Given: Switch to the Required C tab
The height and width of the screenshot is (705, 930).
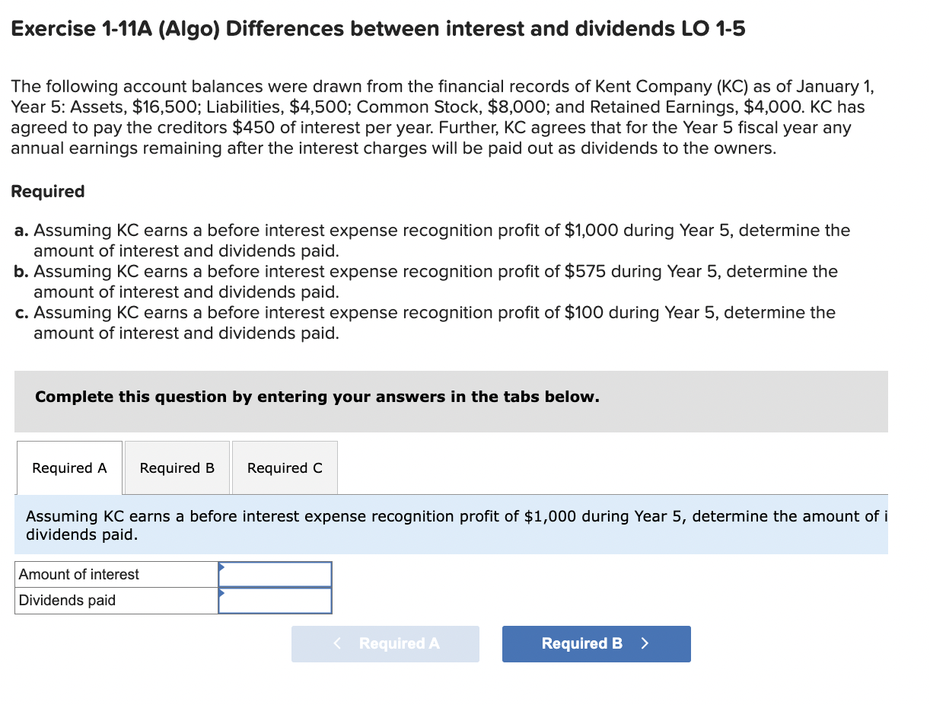Looking at the screenshot, I should [285, 467].
